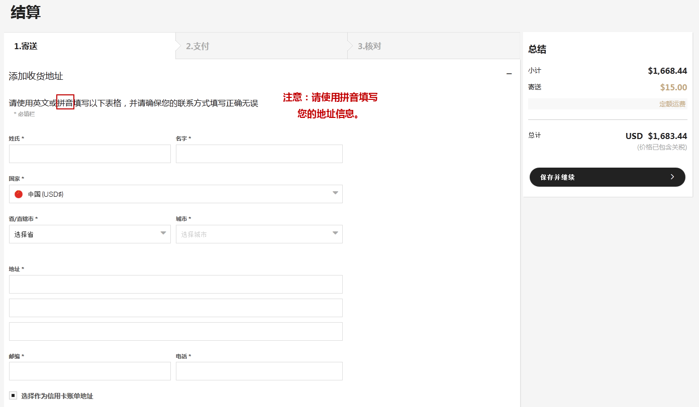Click the subtotal $1,668.44 value
The image size is (699, 407).
[x=667, y=71]
